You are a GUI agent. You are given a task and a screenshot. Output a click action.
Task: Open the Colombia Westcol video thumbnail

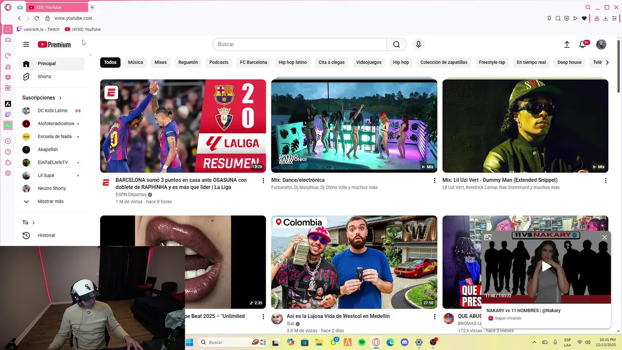[x=354, y=262]
